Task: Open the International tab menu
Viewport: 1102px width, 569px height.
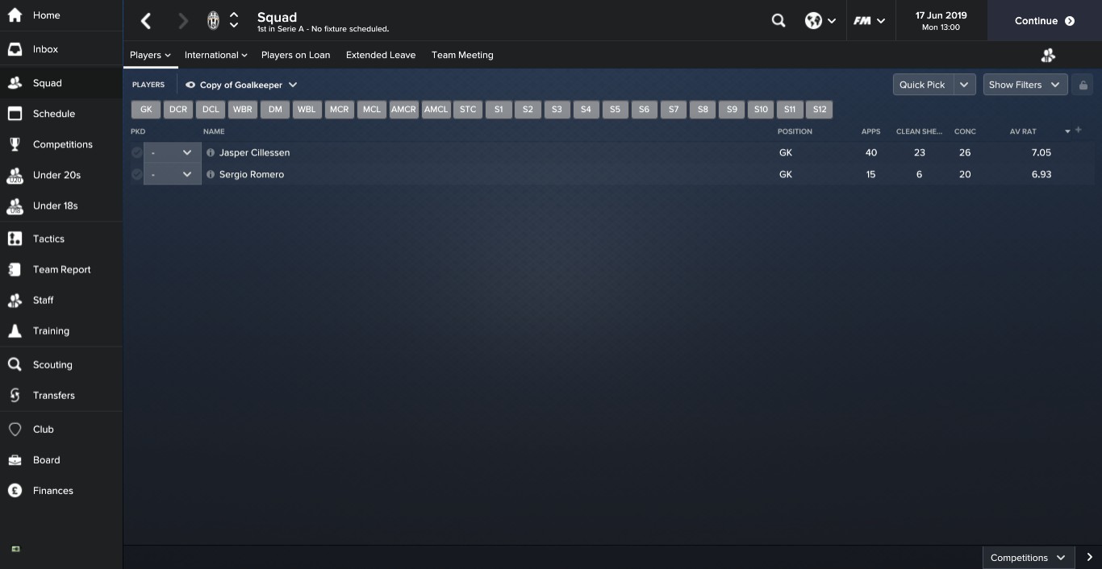Action: click(x=215, y=55)
